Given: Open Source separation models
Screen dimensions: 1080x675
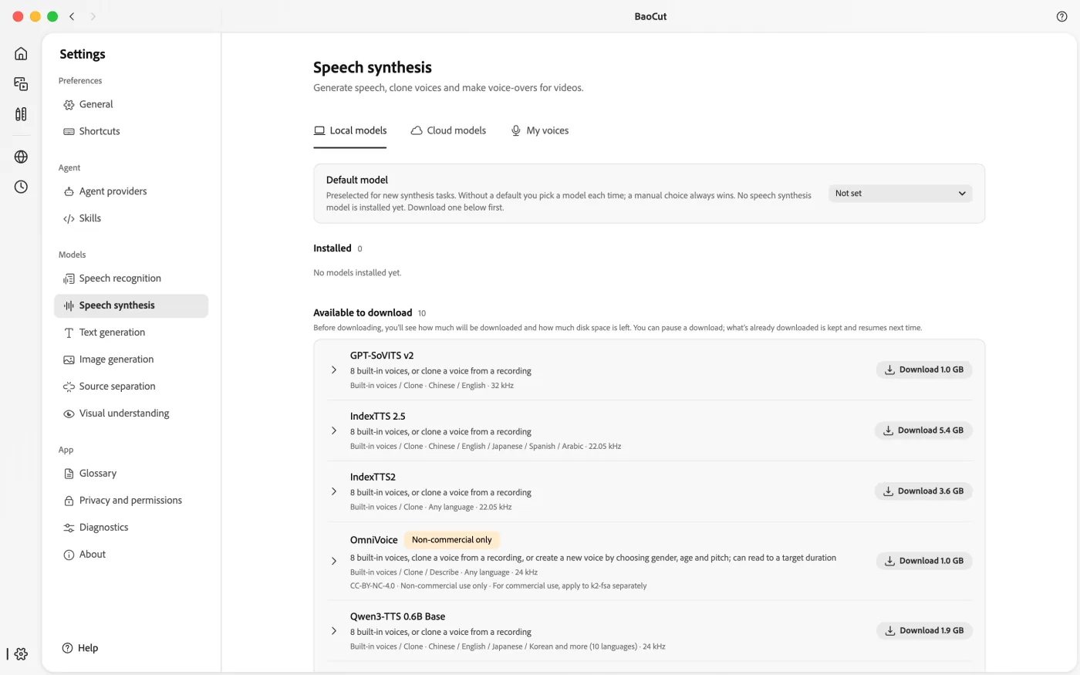Looking at the screenshot, I should 131,386.
